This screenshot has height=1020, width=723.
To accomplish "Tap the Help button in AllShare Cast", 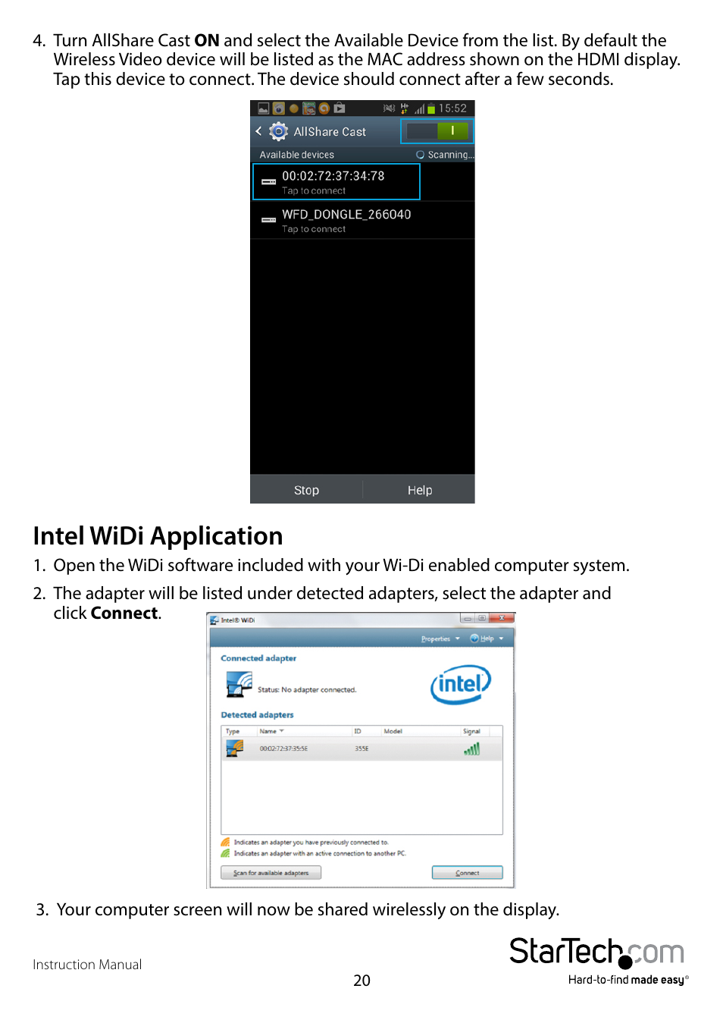I will [419, 490].
